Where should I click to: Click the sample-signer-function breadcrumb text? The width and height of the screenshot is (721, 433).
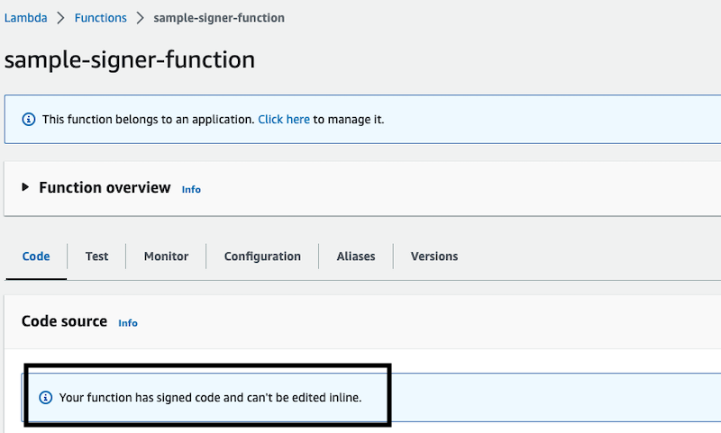[219, 18]
